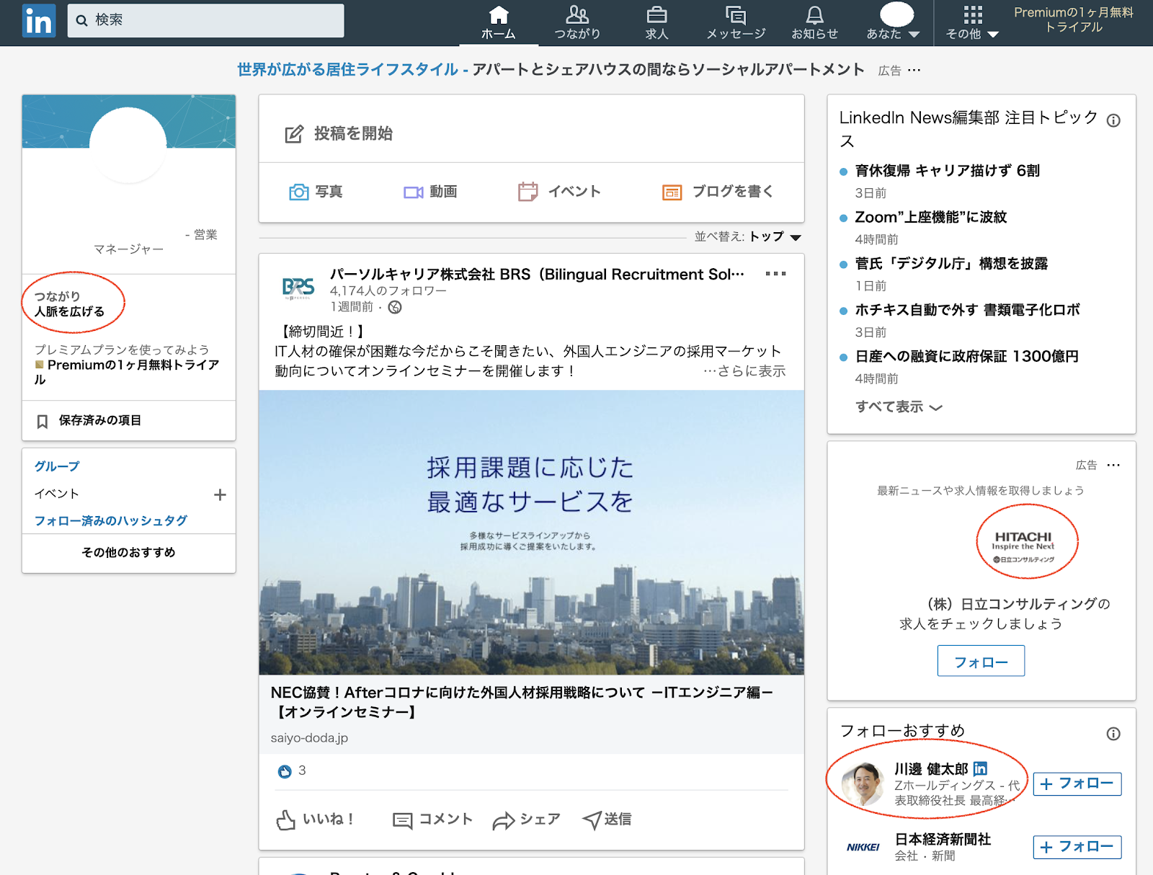Click + フォロー button for 川邊 健太郎
Image resolution: width=1153 pixels, height=875 pixels.
(1077, 784)
